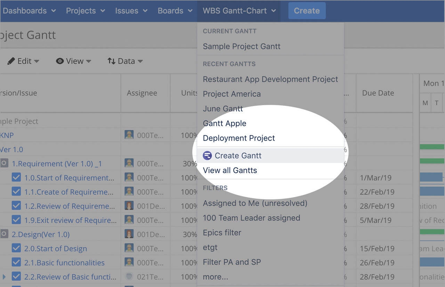Viewport: 445px width, 287px height.
Task: Expand the Boards dropdown chevron
Action: (191, 11)
